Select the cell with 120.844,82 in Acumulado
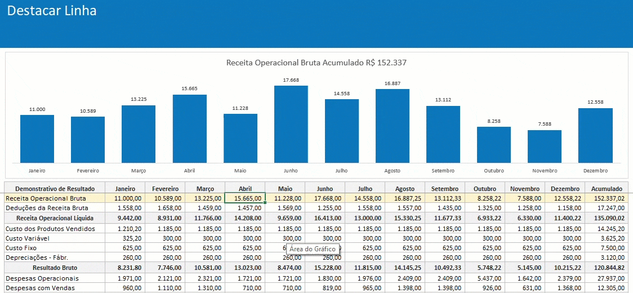Viewport: 633px width, 293px height. click(607, 268)
